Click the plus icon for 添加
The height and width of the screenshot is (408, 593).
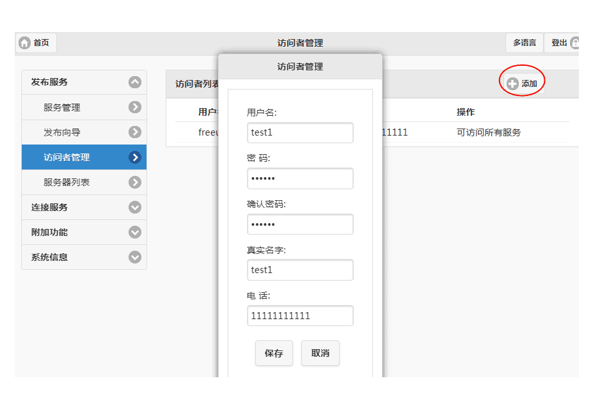[512, 84]
